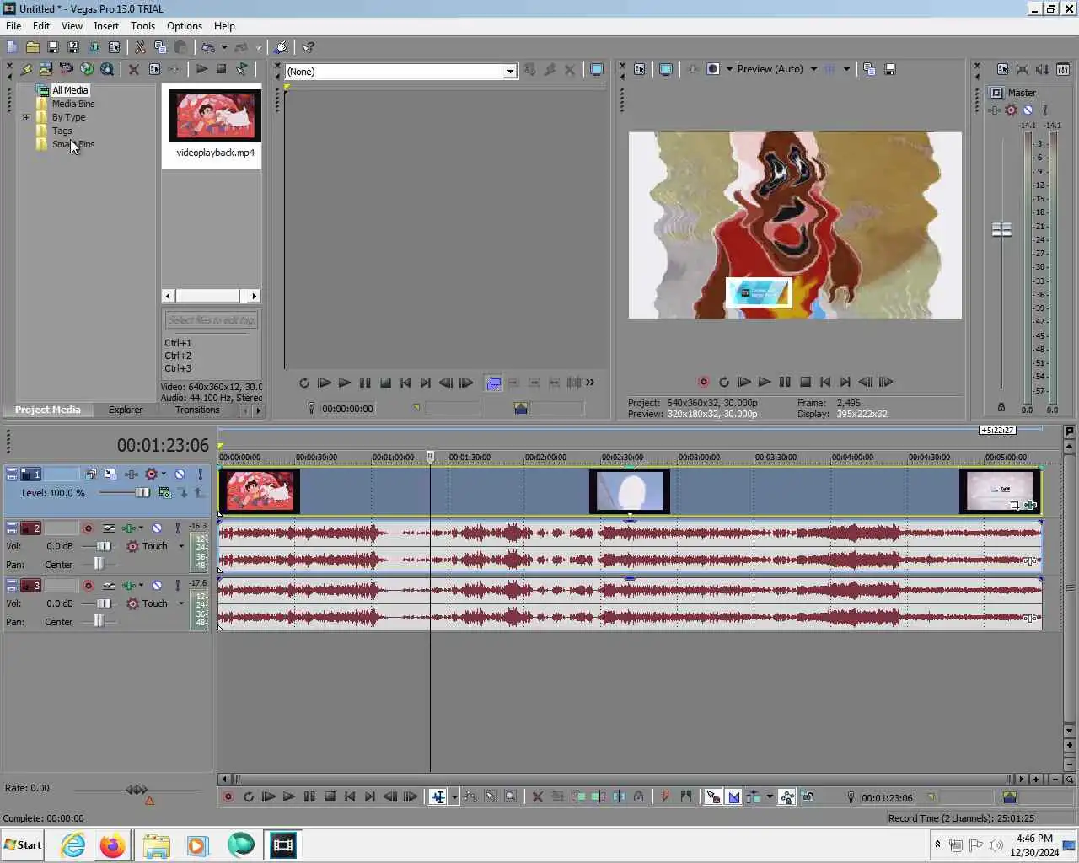
Task: Open track 1 automation settings dropdown arrow
Action: [x=164, y=474]
